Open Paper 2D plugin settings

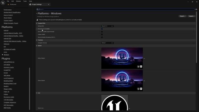7,92
